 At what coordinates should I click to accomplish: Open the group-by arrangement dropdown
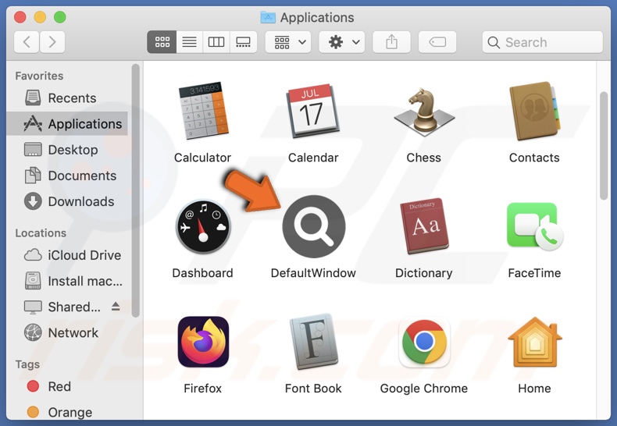[288, 41]
